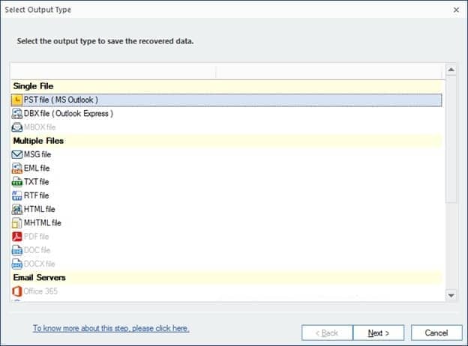Pick the TXT file icon

tap(17, 182)
